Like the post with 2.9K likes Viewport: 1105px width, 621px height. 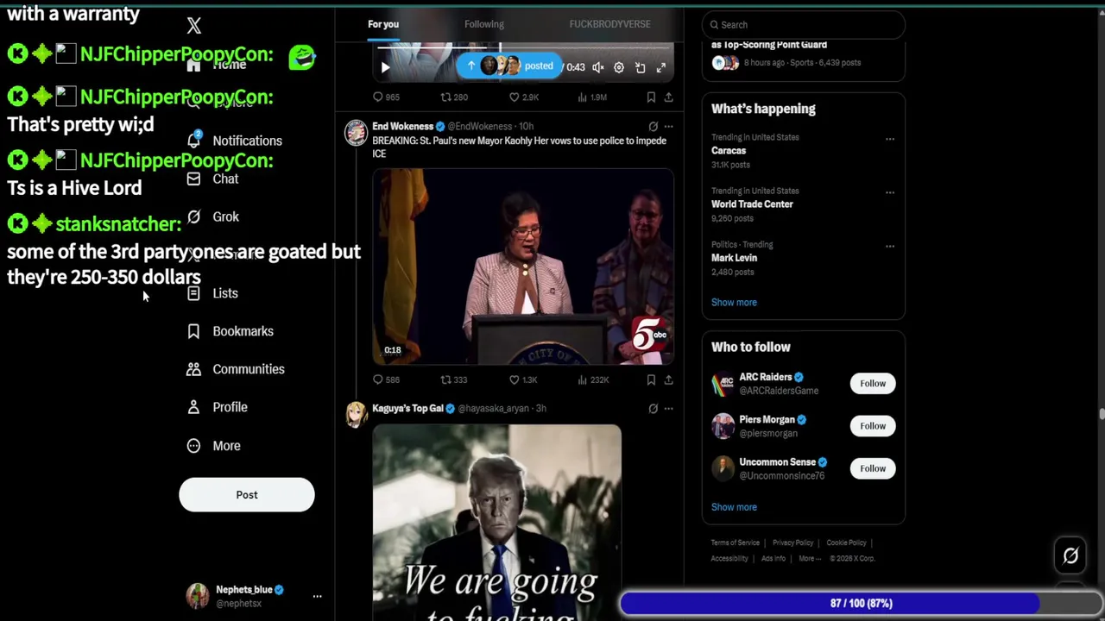[523, 97]
